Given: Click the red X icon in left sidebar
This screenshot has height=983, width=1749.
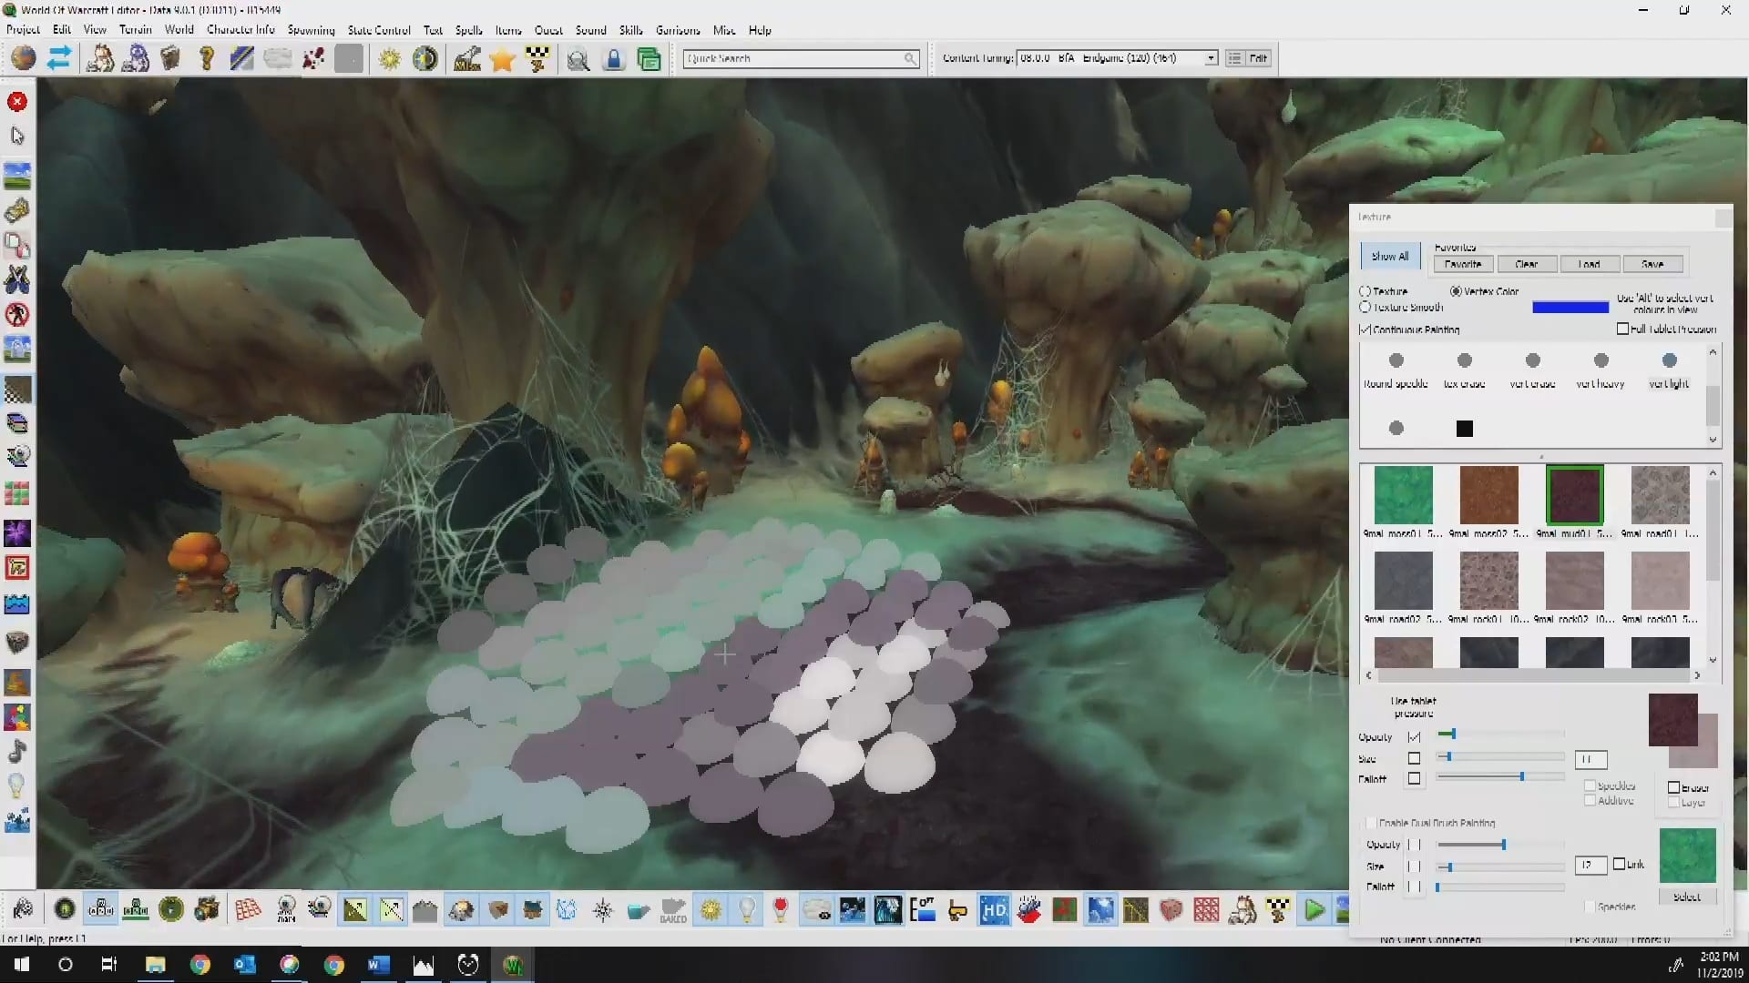Looking at the screenshot, I should coord(17,102).
